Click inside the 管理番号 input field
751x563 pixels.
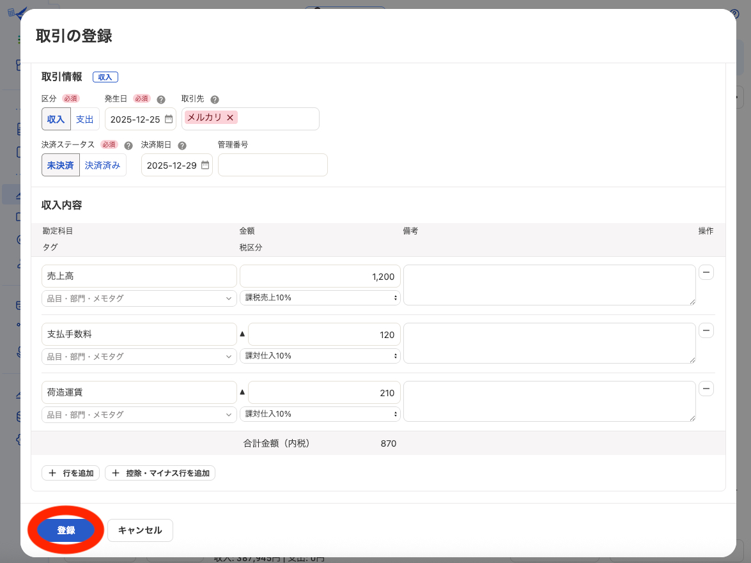tap(272, 165)
